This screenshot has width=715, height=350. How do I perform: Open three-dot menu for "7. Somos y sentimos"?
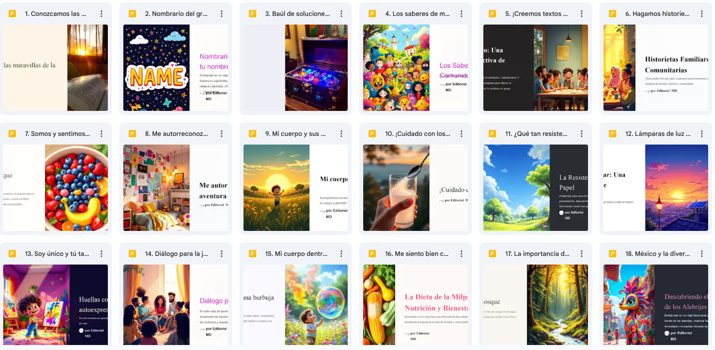[x=101, y=134]
